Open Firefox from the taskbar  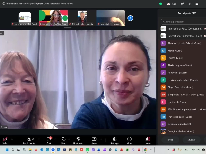click(36, 150)
